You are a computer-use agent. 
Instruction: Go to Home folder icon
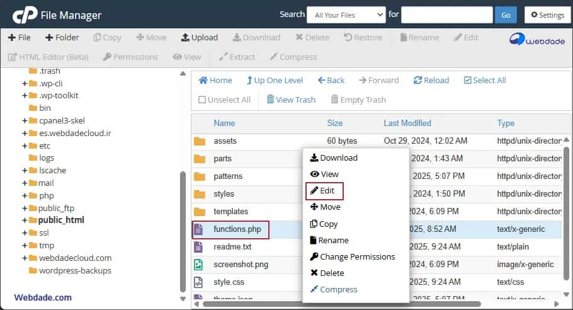pos(203,80)
